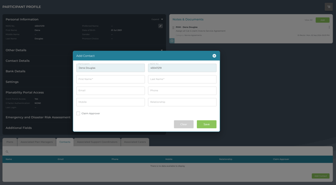This screenshot has height=185, width=336.
Task: Open the Associated Plan Managers tab
Action: pyautogui.click(x=37, y=142)
